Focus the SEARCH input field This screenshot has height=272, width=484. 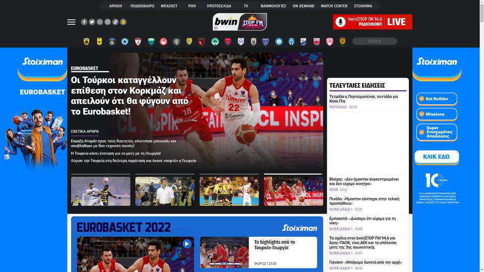click(375, 41)
